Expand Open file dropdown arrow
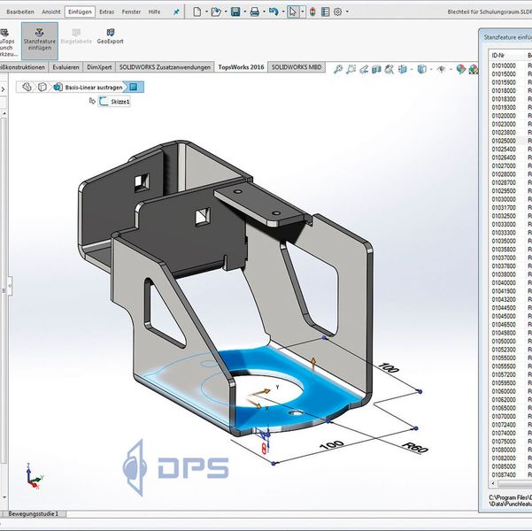532x531 pixels. (x=226, y=12)
